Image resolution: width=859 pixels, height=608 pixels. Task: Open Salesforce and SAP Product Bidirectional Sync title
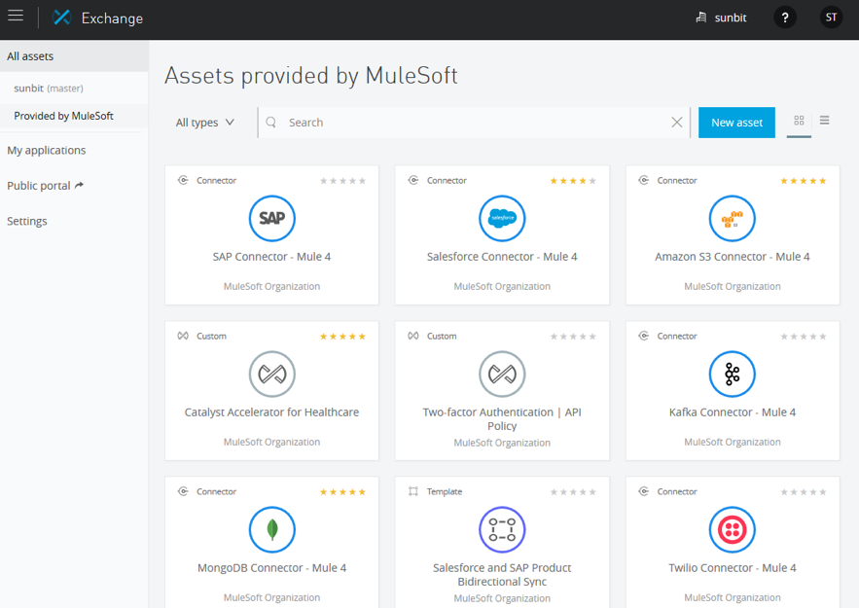pyautogui.click(x=502, y=575)
